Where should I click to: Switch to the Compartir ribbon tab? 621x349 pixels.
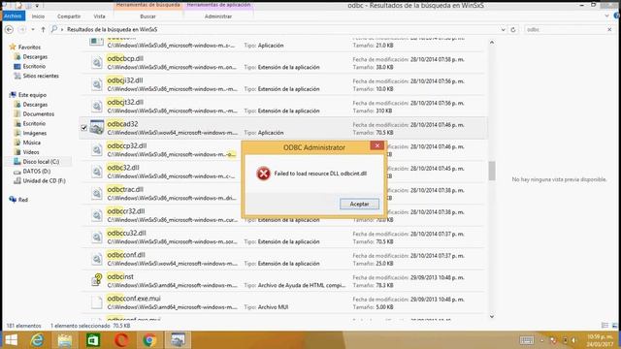[69, 16]
